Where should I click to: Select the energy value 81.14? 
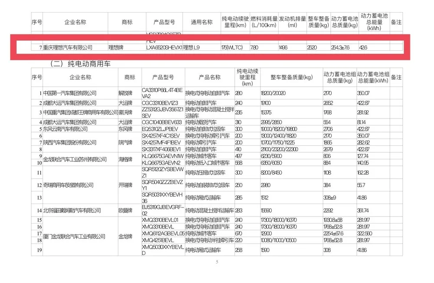362,122
